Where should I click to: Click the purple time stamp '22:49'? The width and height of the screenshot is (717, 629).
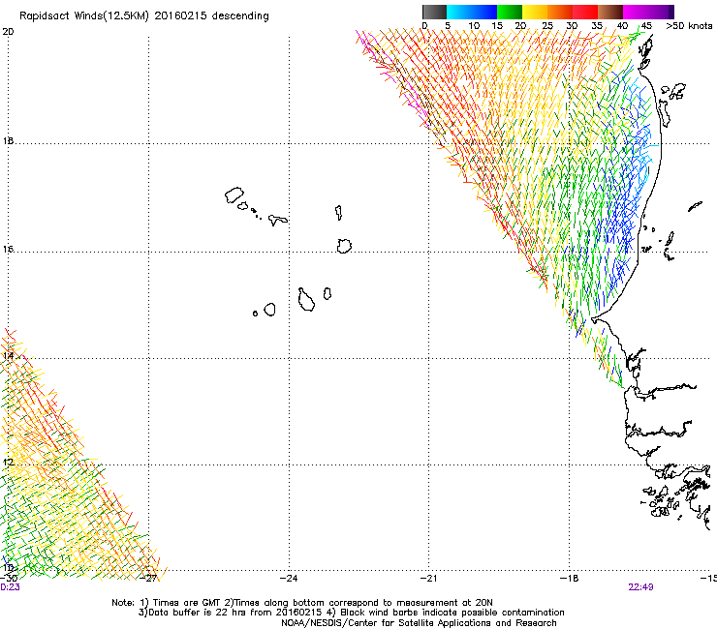point(640,587)
